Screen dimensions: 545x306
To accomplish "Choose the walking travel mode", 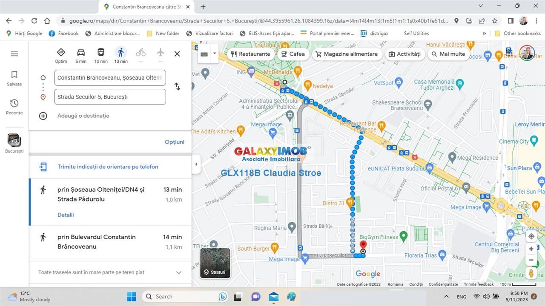I will 121,53.
